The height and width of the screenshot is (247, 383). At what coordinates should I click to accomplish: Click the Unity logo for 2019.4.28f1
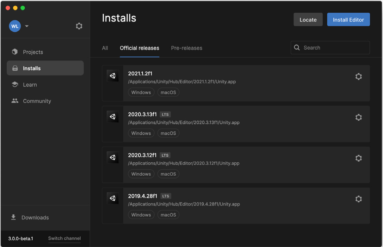pos(113,198)
